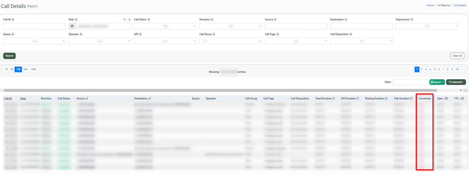
Task: Open the 19 selected columns dropdown
Action: pos(456,82)
